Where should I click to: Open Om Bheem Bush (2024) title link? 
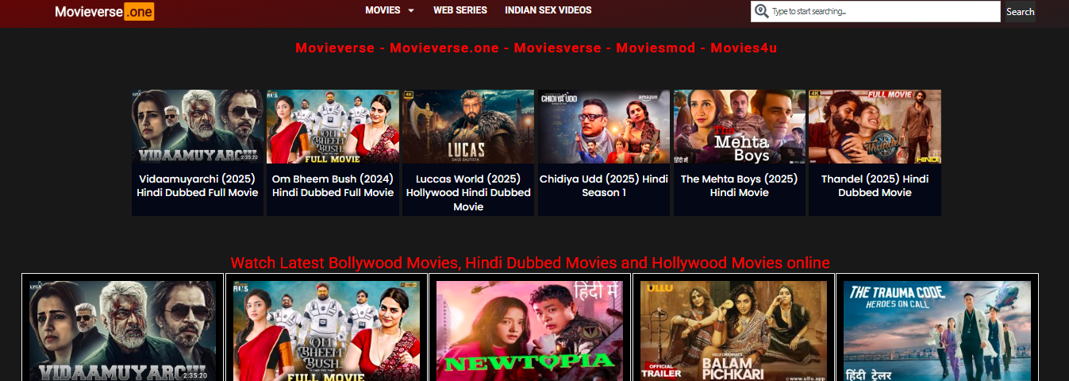(333, 186)
